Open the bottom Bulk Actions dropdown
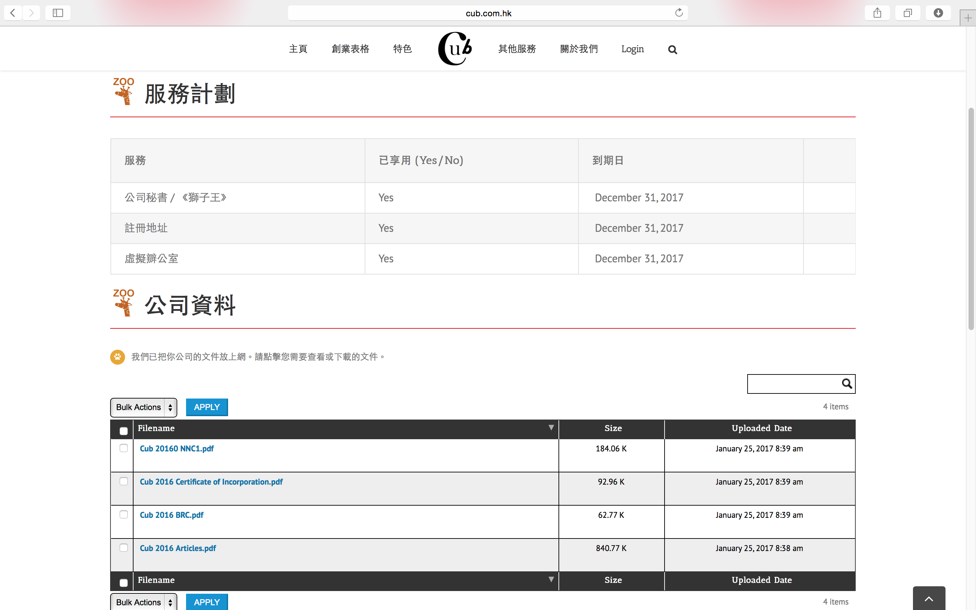This screenshot has width=976, height=610. (x=144, y=602)
